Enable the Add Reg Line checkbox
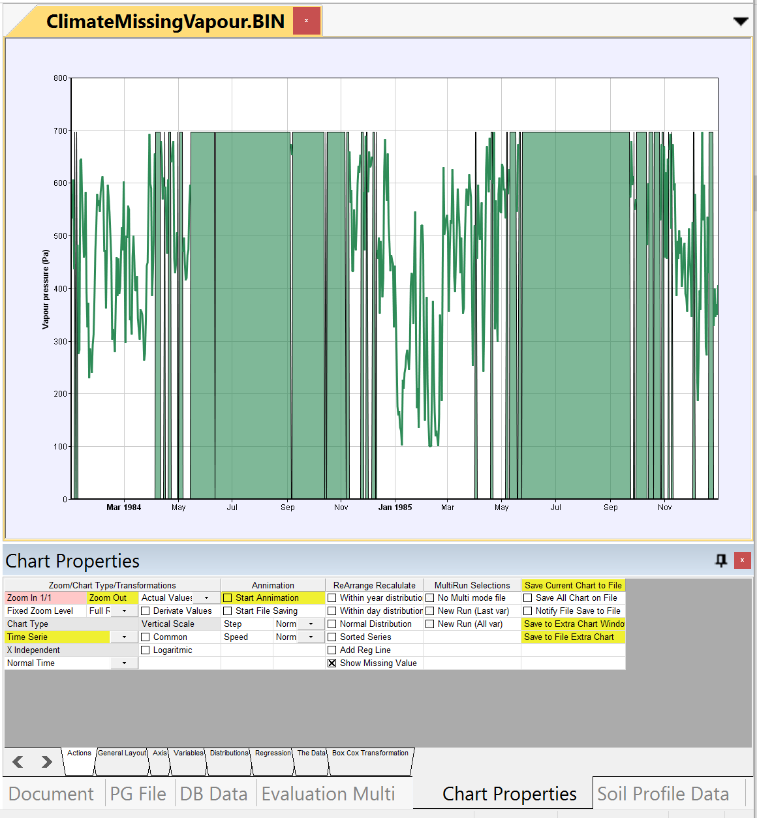 coord(332,650)
